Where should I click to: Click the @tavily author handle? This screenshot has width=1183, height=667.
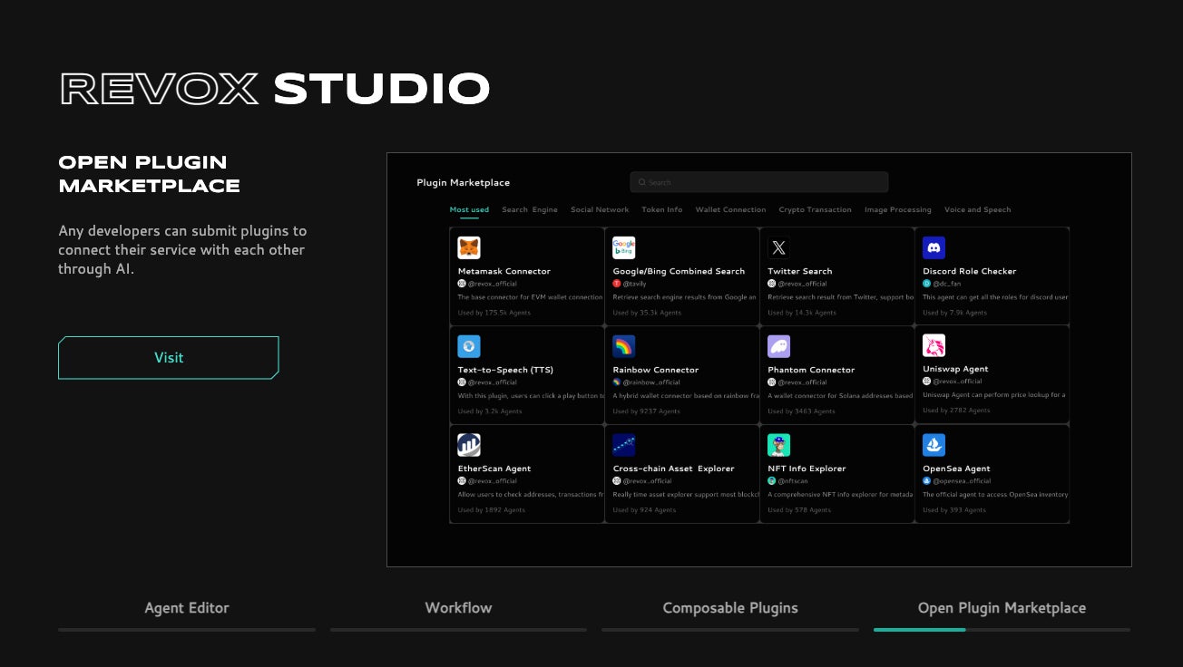point(634,284)
